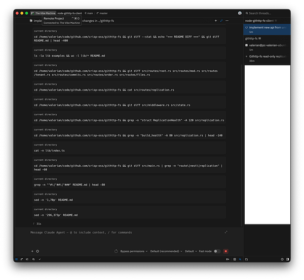Open the master branch picker
This screenshot has width=304, height=280.
(x=102, y=13)
